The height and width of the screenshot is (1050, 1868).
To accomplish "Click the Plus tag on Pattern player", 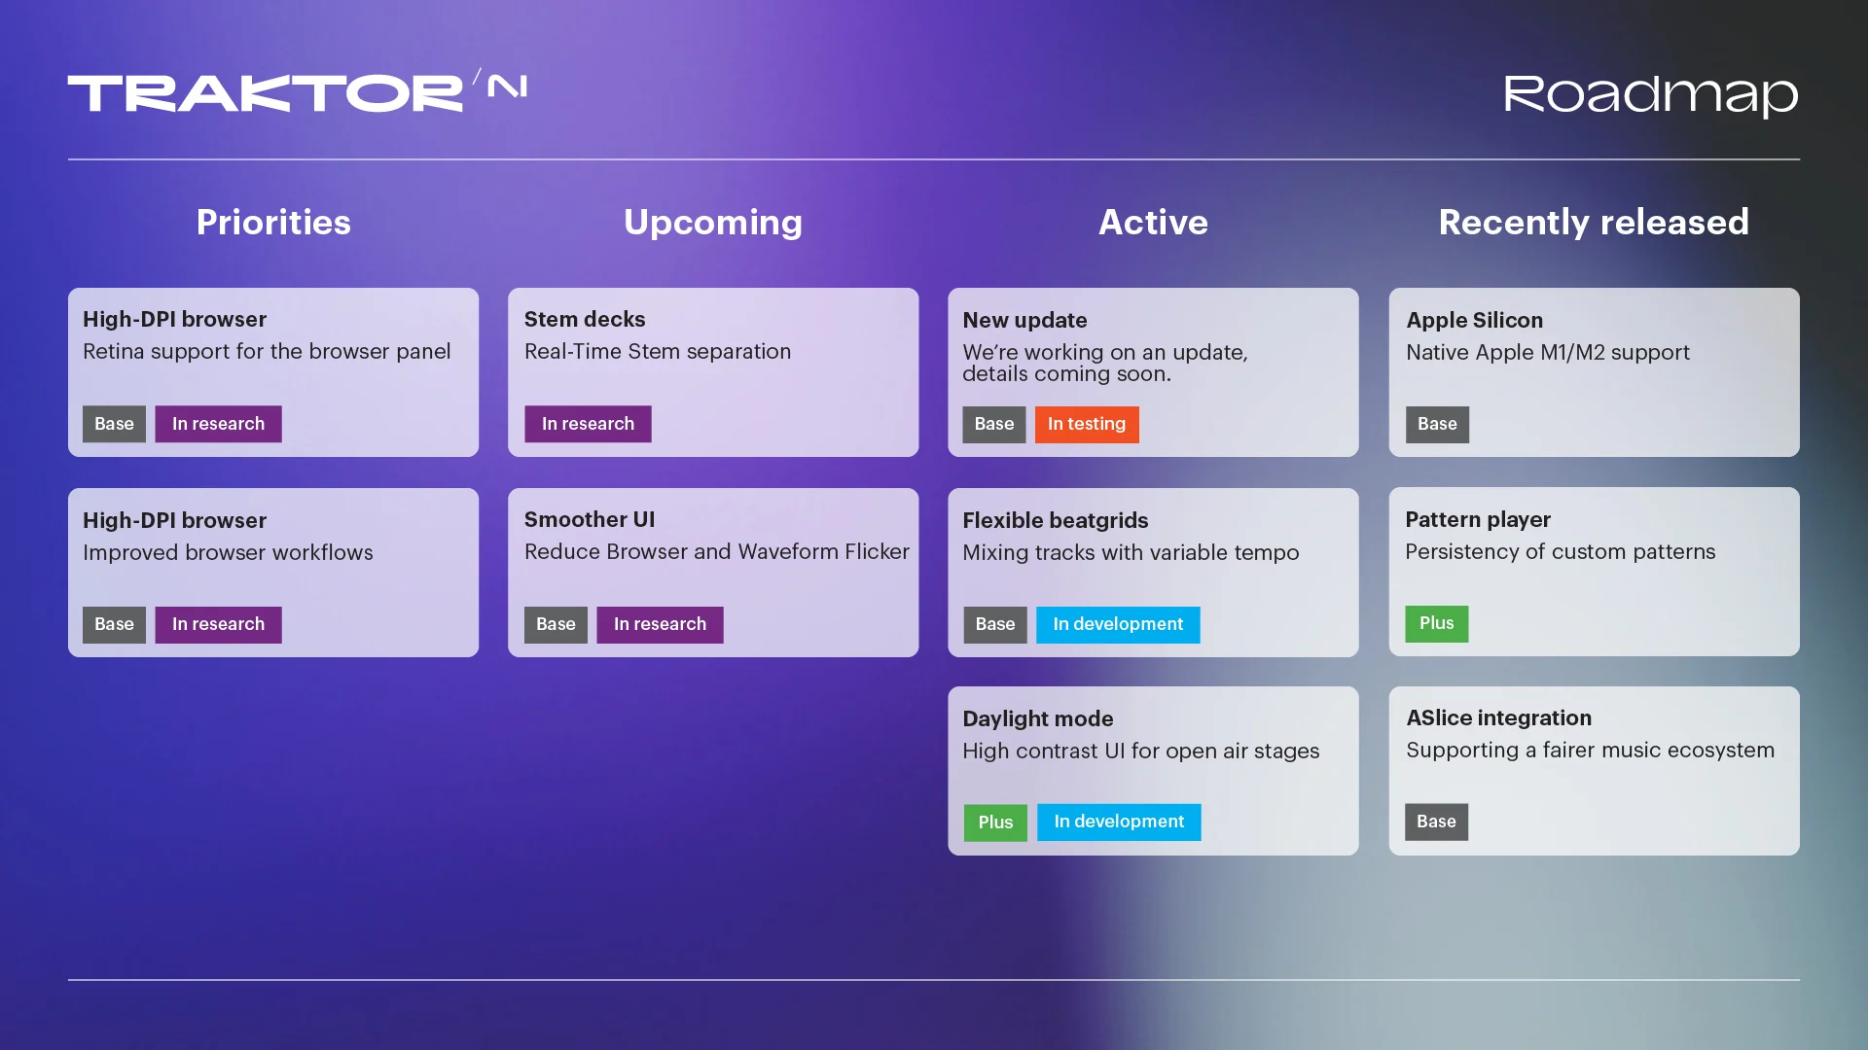I will pos(1436,623).
